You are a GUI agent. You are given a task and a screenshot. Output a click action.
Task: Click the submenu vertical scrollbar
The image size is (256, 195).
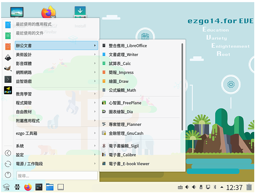182,87
